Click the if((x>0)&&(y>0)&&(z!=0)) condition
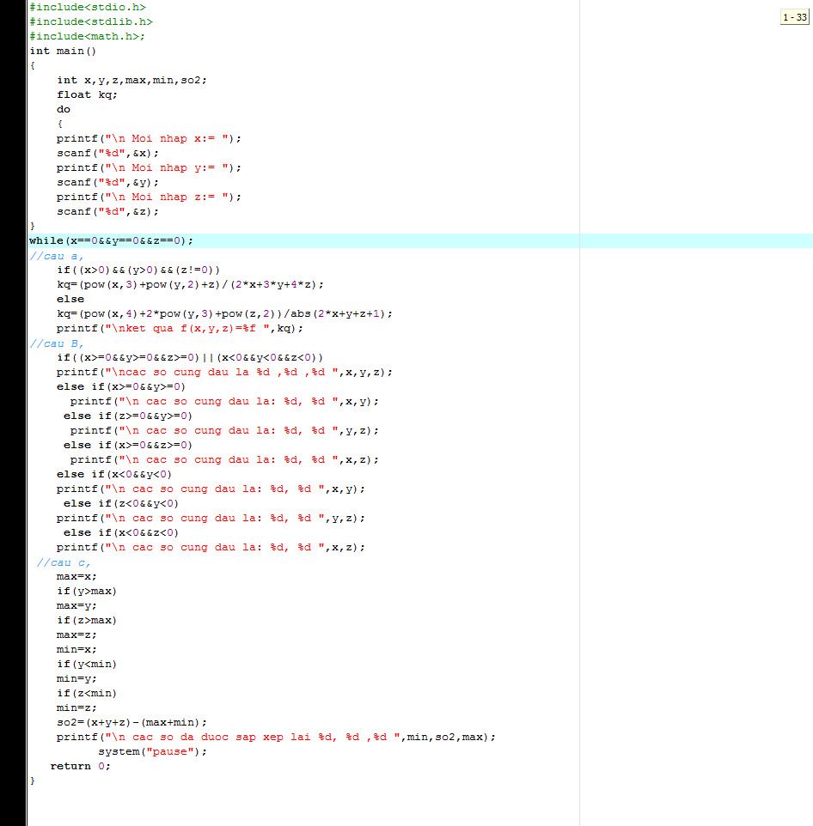This screenshot has height=826, width=813. tap(138, 270)
